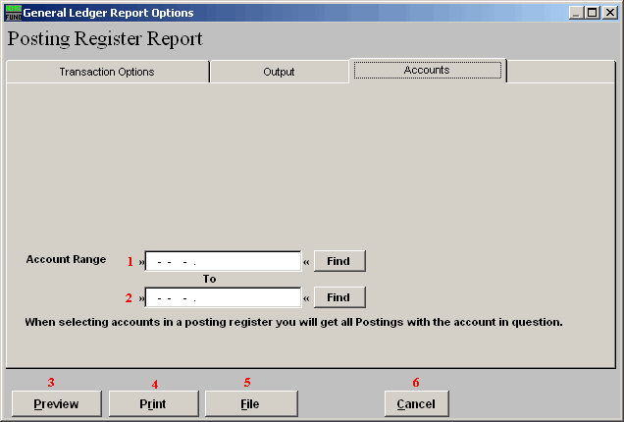Open the Output tab
The width and height of the screenshot is (624, 422).
(x=279, y=72)
